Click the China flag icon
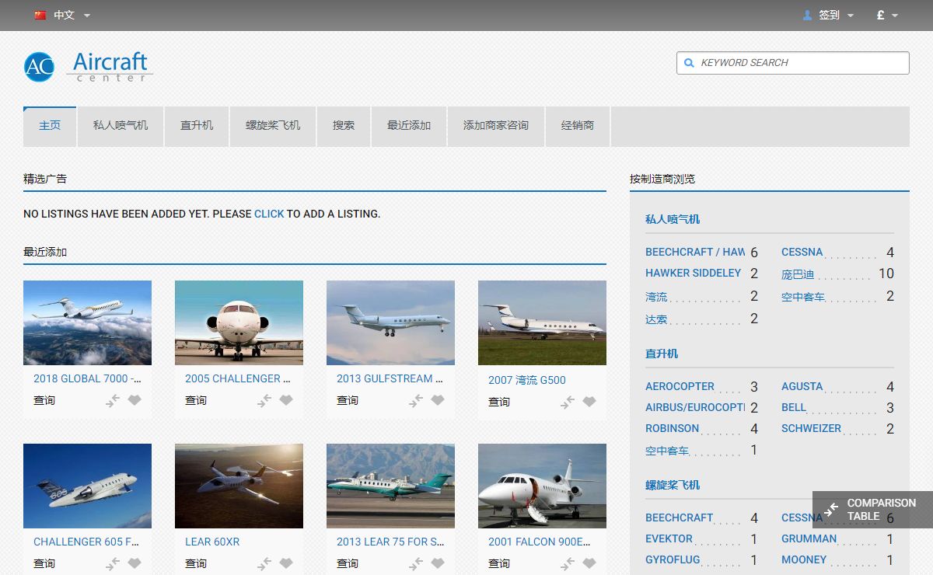Viewport: 933px width, 575px height. pos(40,15)
